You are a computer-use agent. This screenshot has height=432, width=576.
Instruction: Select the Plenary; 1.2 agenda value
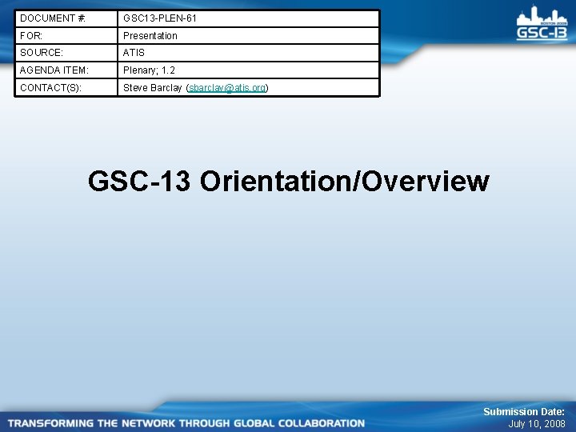coord(248,70)
